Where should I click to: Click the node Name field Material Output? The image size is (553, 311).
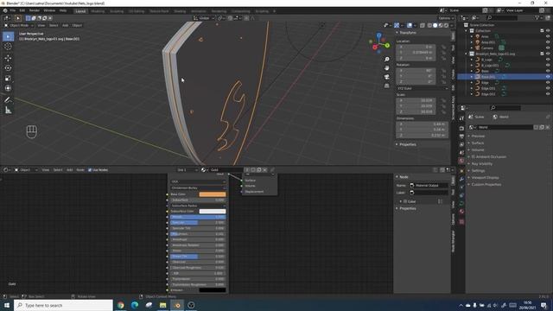[x=429, y=186]
